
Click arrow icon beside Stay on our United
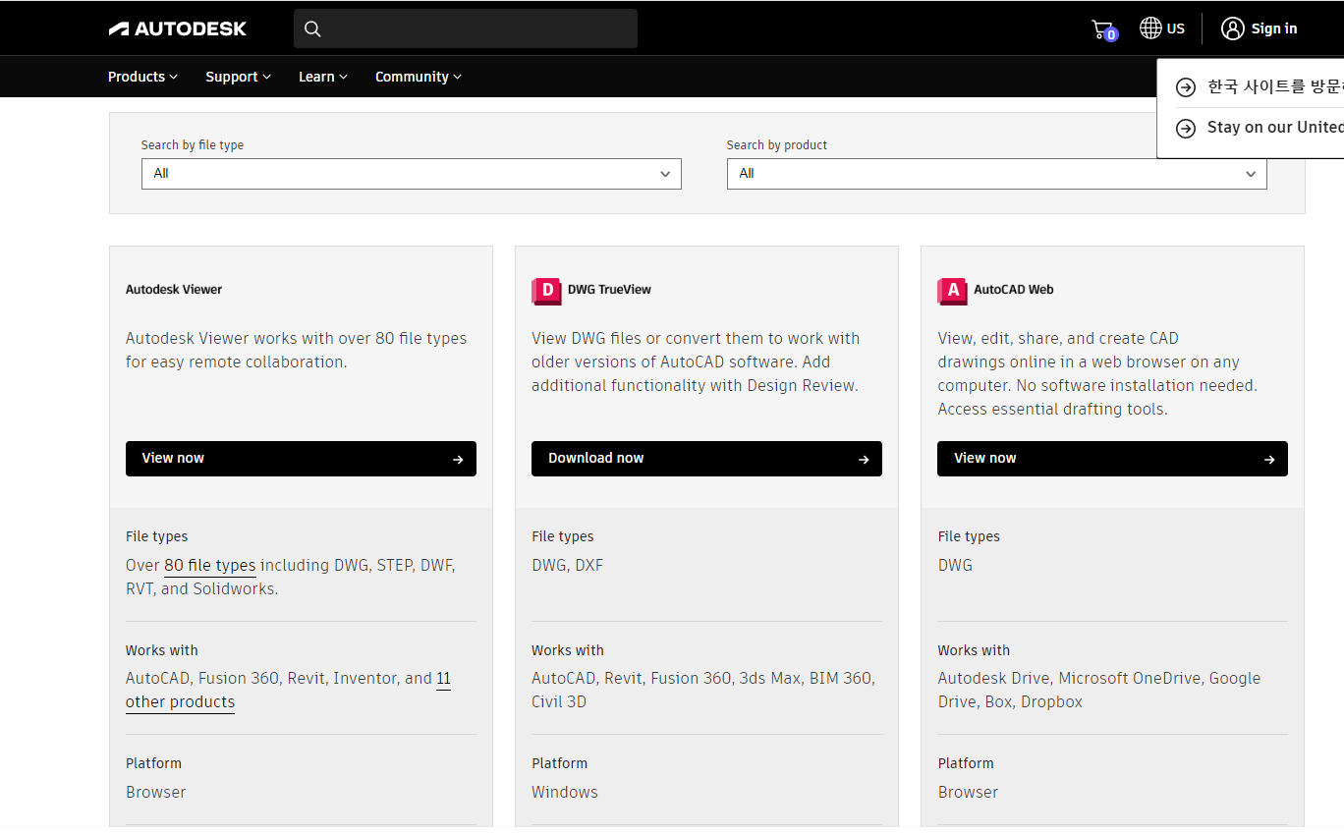[x=1186, y=128]
